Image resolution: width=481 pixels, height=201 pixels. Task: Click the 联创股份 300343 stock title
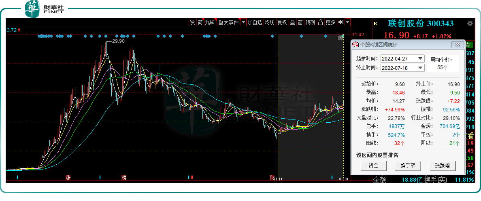(x=421, y=23)
